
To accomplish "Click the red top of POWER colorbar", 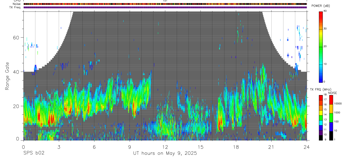I will pos(321,13).
